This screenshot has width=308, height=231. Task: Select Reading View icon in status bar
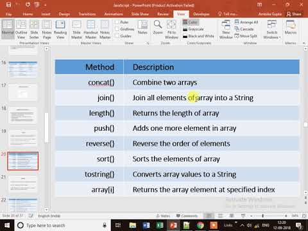click(x=232, y=216)
